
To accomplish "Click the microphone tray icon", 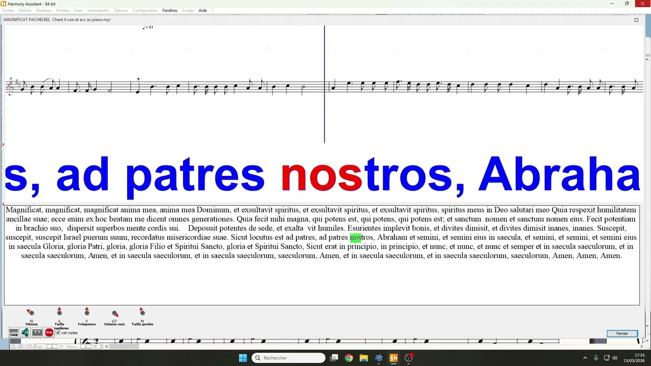I will tap(596, 358).
